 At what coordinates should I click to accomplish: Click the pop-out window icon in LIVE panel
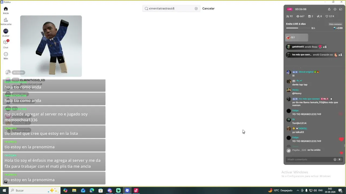tap(341, 9)
